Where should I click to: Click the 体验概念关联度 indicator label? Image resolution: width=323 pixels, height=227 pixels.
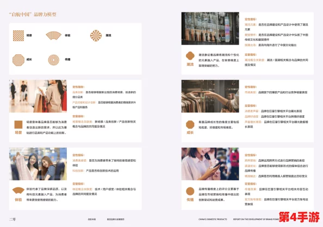83,189
